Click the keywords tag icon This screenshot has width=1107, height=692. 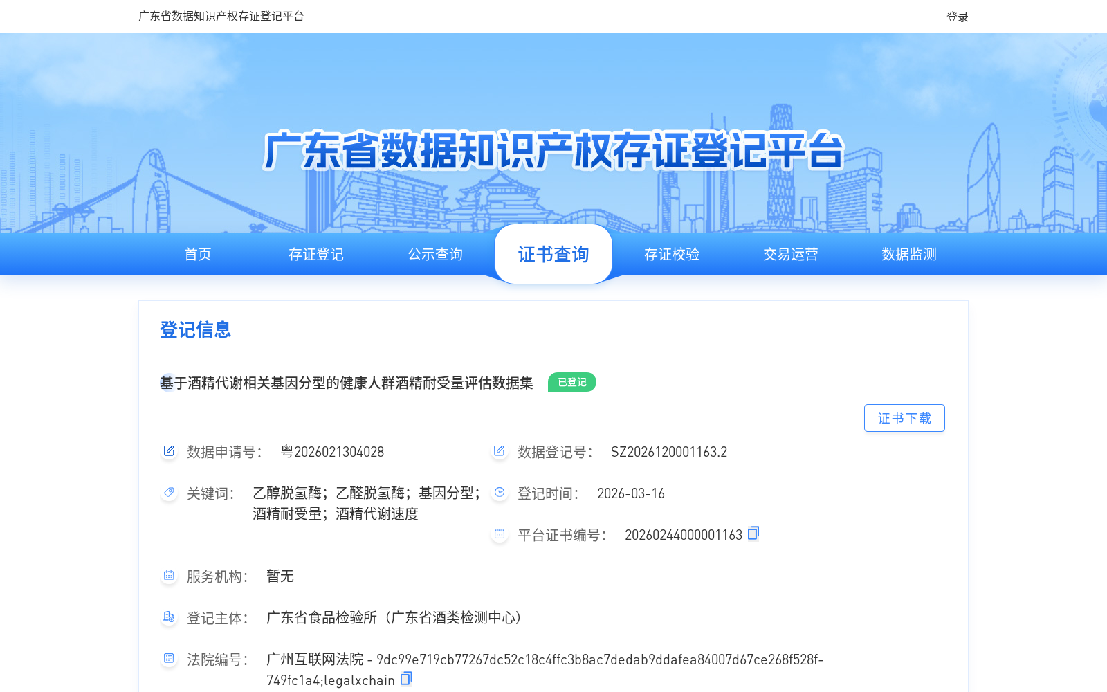tap(169, 493)
